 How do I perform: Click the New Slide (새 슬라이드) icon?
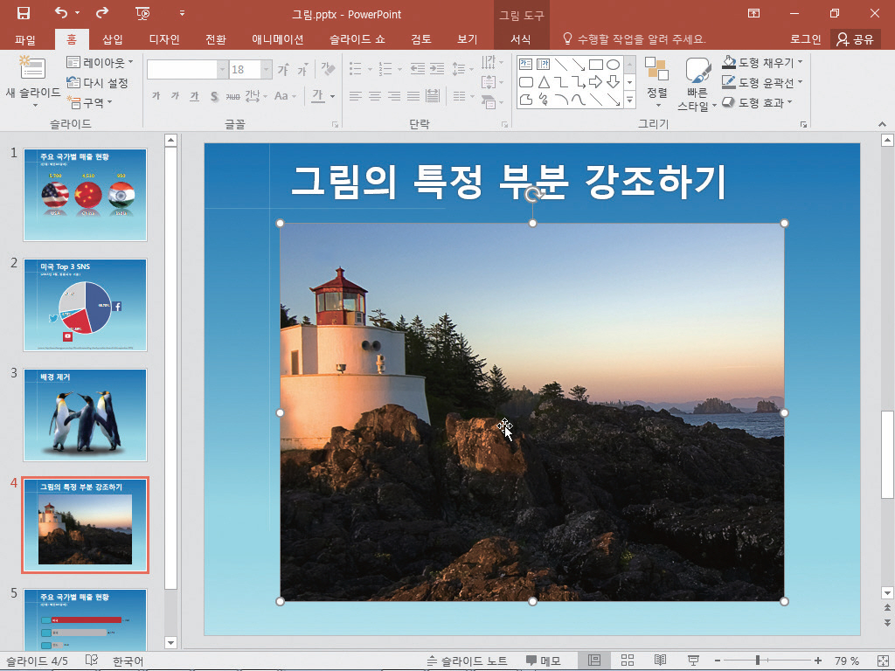point(31,70)
